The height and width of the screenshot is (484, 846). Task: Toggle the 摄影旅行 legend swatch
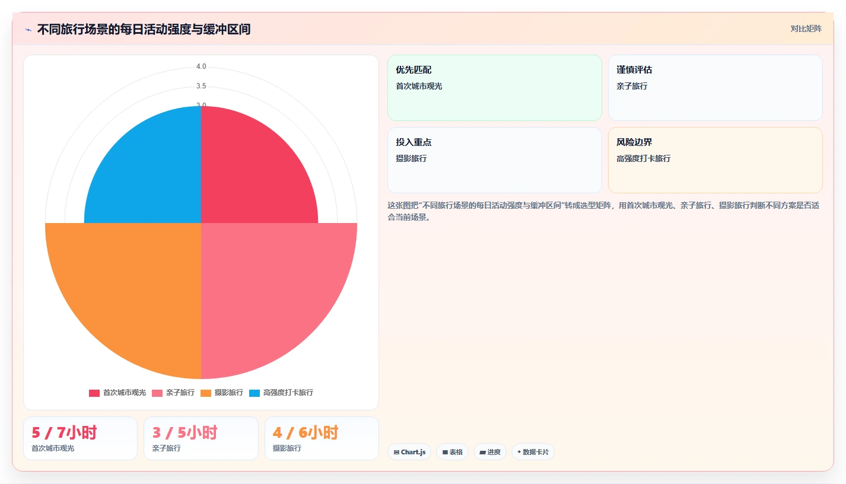206,393
